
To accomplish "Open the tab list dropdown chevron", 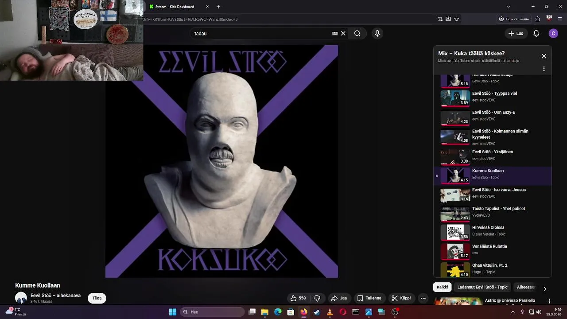I will click(x=509, y=6).
